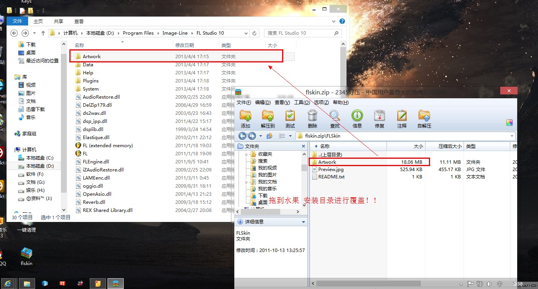Click the up-one-level folder icon in 2345好压
Viewport: 538px width, 289px height.
click(x=270, y=136)
